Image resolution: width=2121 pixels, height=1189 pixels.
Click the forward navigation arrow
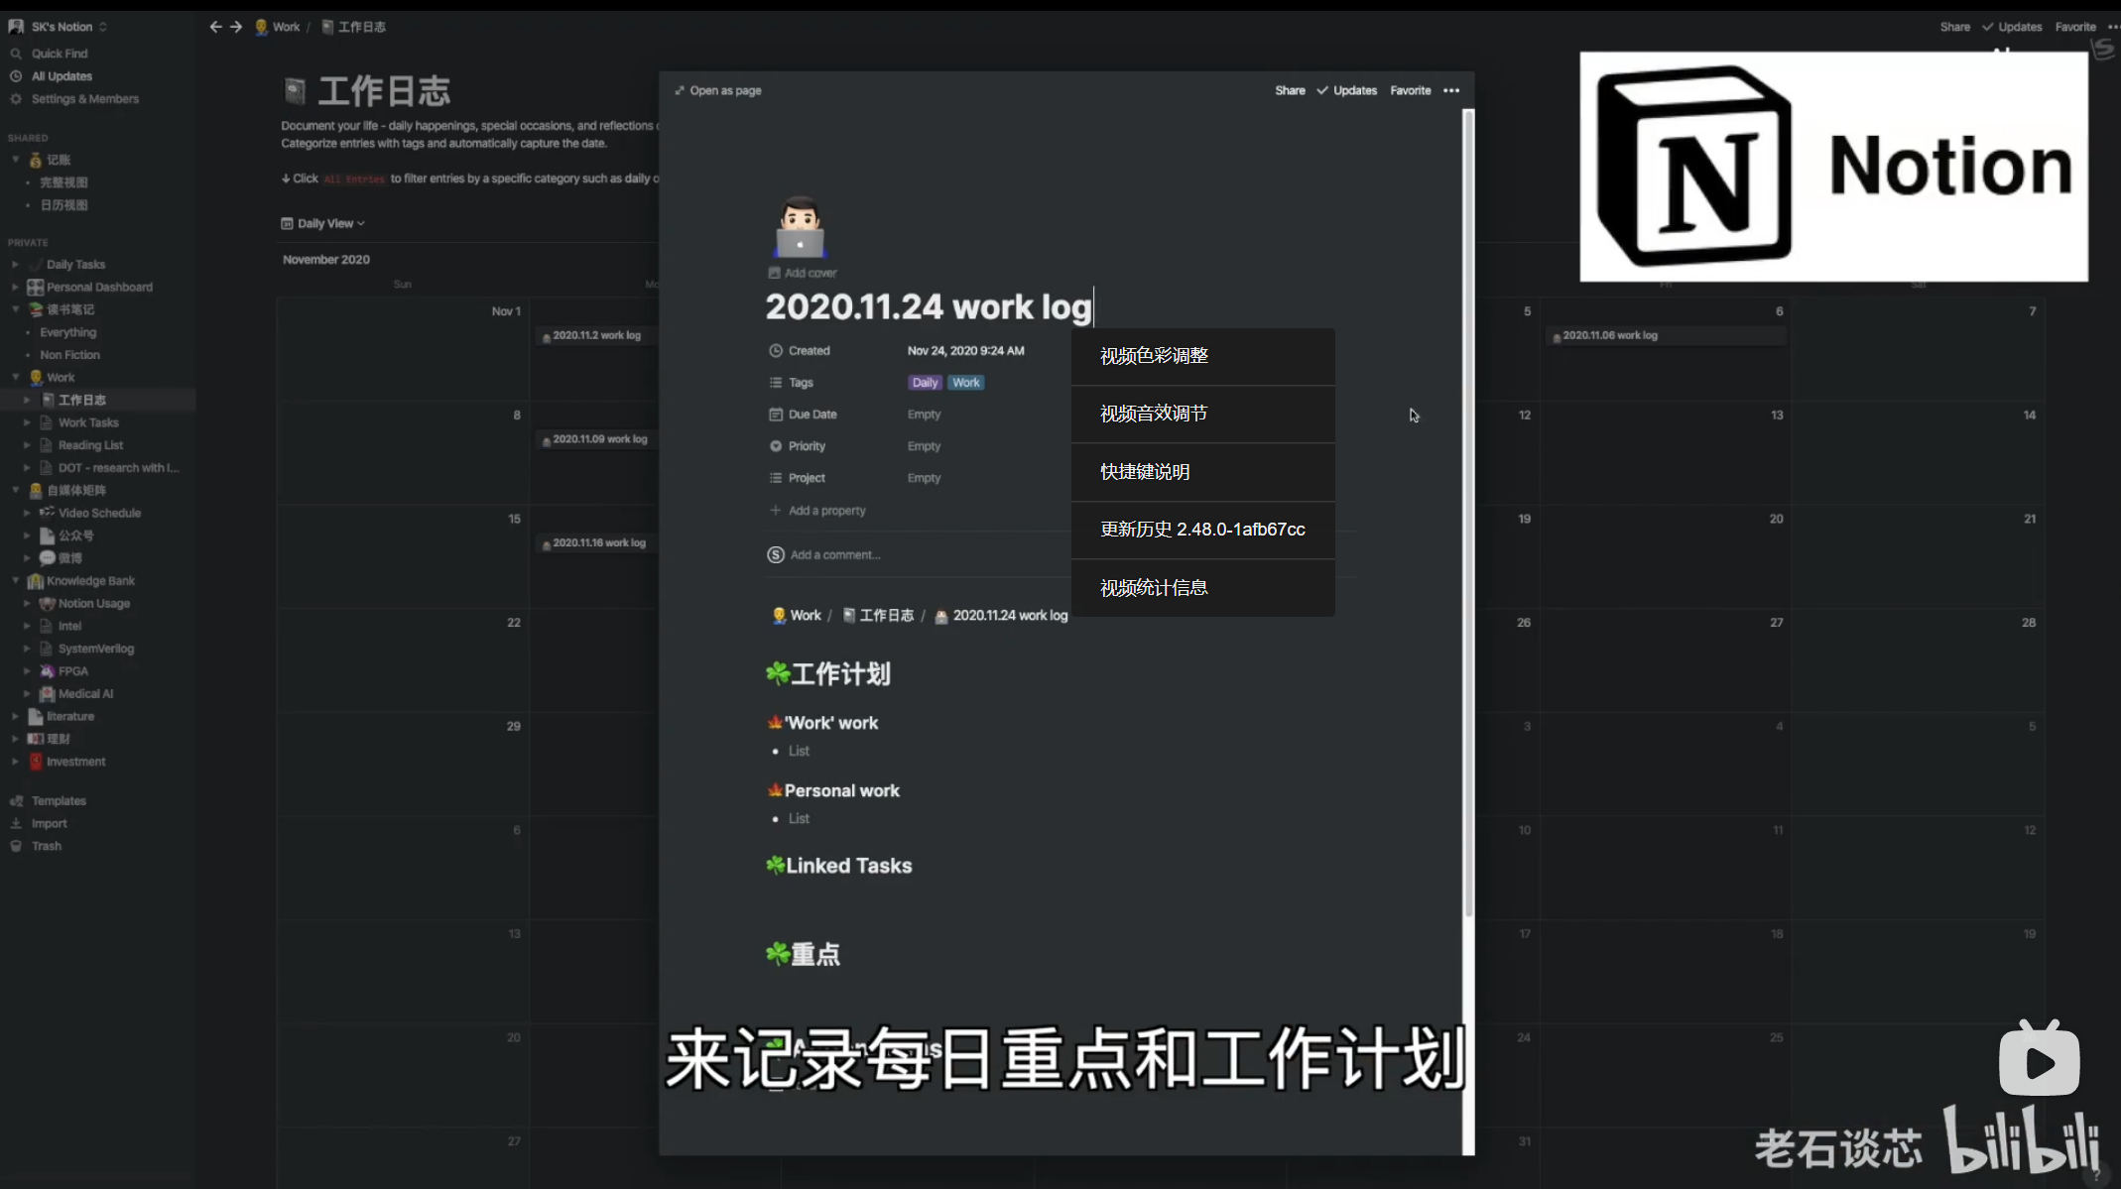236,27
